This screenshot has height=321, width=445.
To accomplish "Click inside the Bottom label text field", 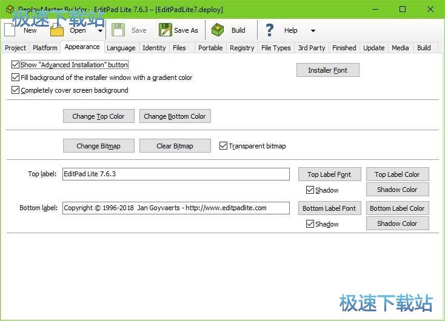I will 176,208.
